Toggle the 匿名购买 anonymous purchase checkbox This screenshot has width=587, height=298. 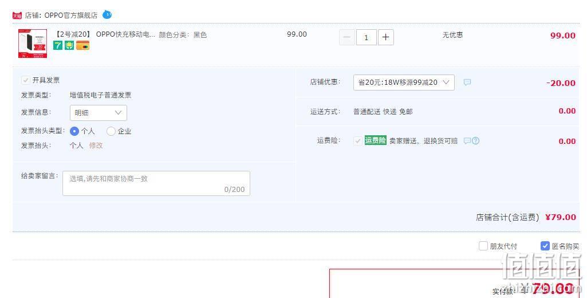click(x=545, y=246)
